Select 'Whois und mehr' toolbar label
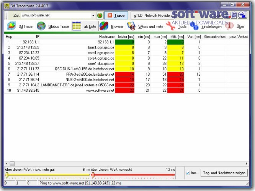Image resolution: width=255 pixels, height=191 pixels. [x=150, y=26]
